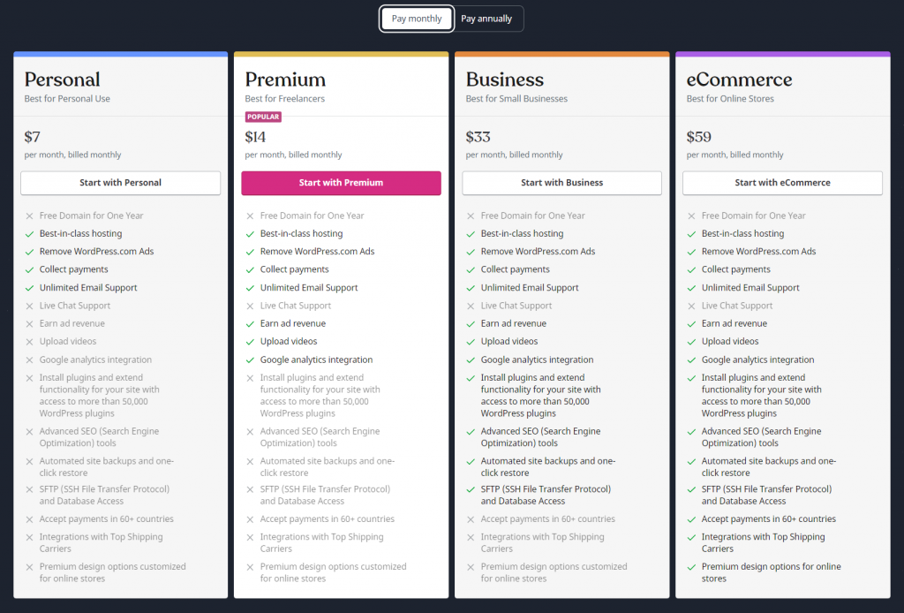Screen dimensions: 904x613
Task: Click the X icon next to Live Chat Support under Business
Action: (x=470, y=305)
